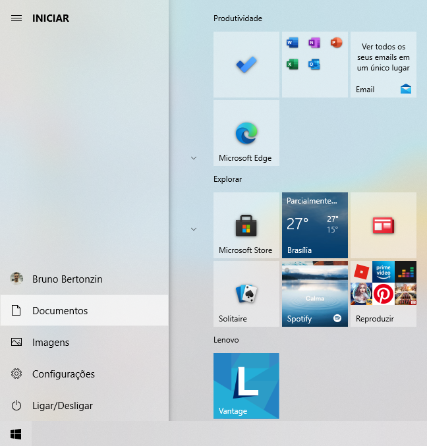Open Configurações from the Start sidebar
The width and height of the screenshot is (427, 446).
(84, 374)
